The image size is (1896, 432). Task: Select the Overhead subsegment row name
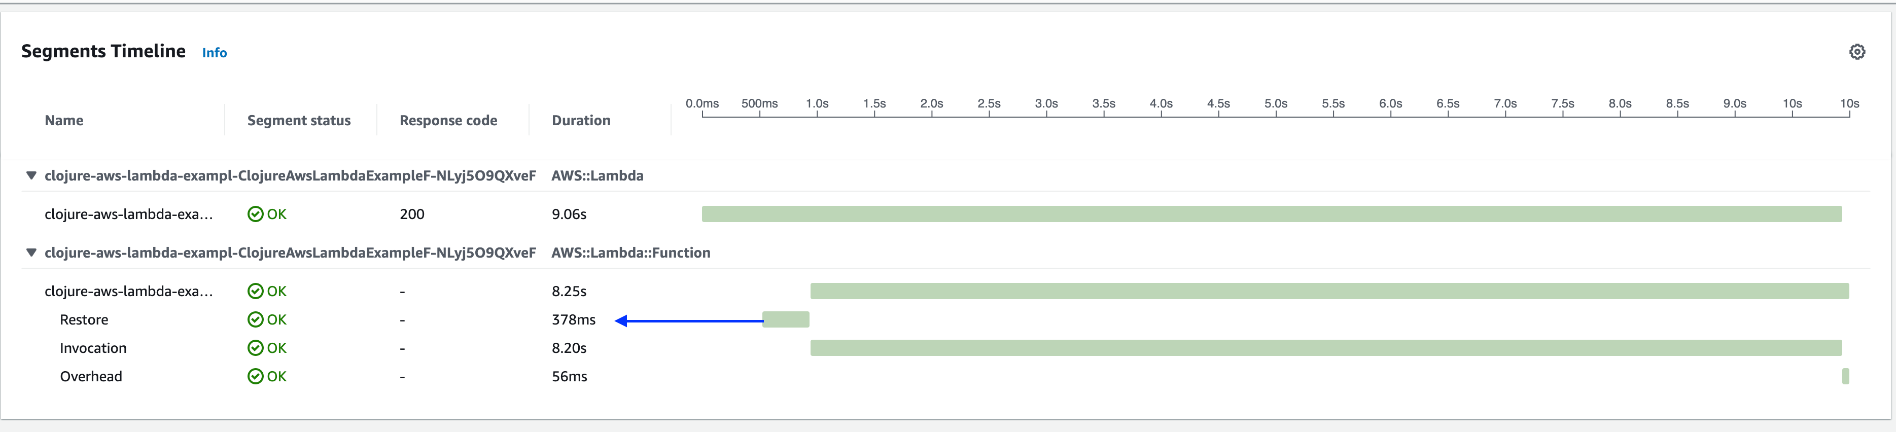[x=90, y=377]
